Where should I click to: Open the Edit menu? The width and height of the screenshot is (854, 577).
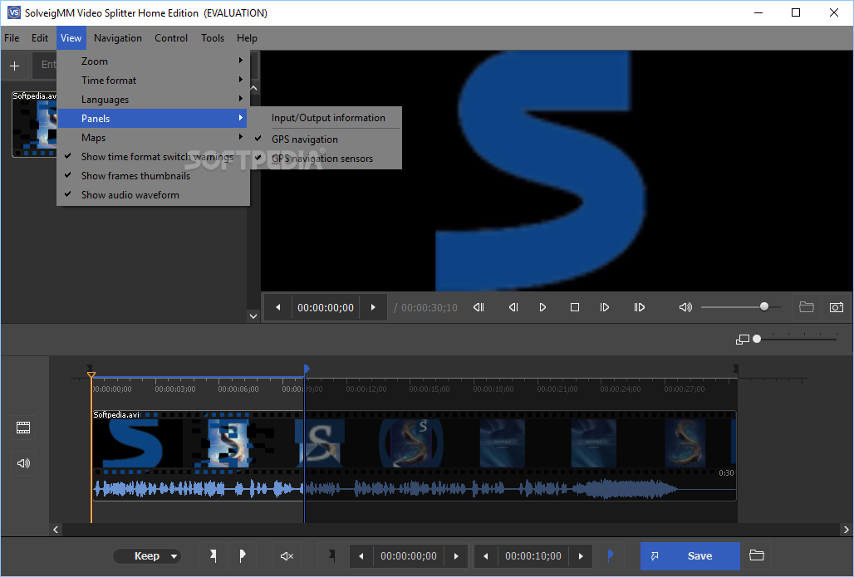tap(40, 38)
